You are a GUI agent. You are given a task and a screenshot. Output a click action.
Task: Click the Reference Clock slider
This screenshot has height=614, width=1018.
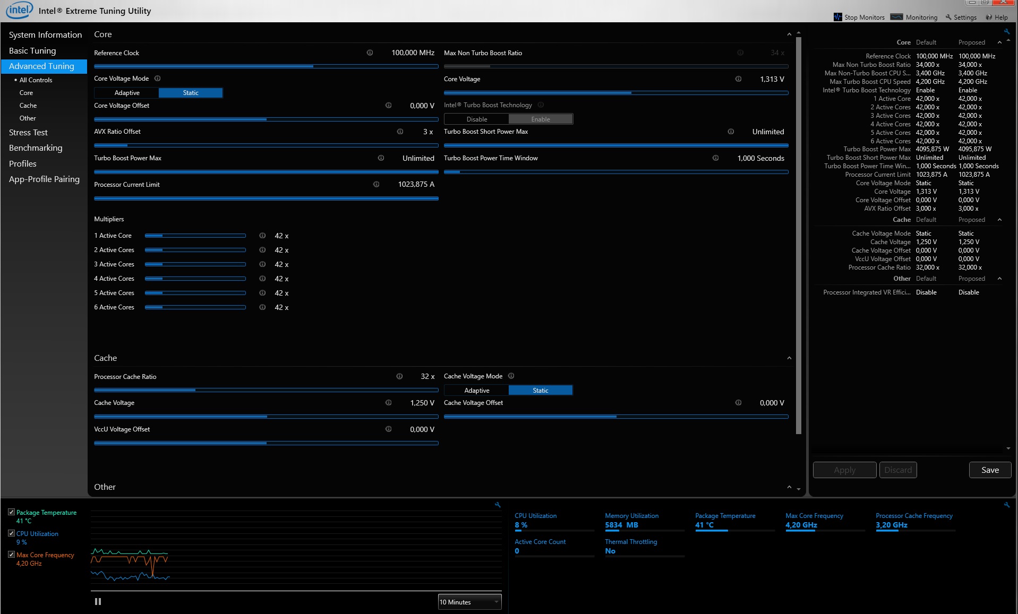pyautogui.click(x=266, y=66)
